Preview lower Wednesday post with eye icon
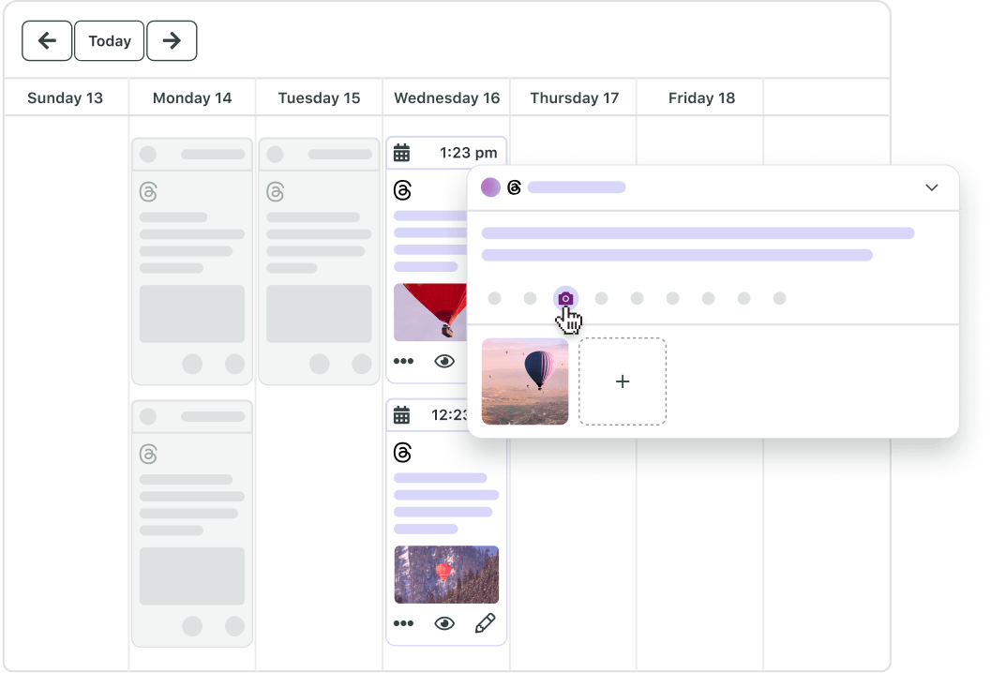Image resolution: width=991 pixels, height=673 pixels. pos(444,623)
